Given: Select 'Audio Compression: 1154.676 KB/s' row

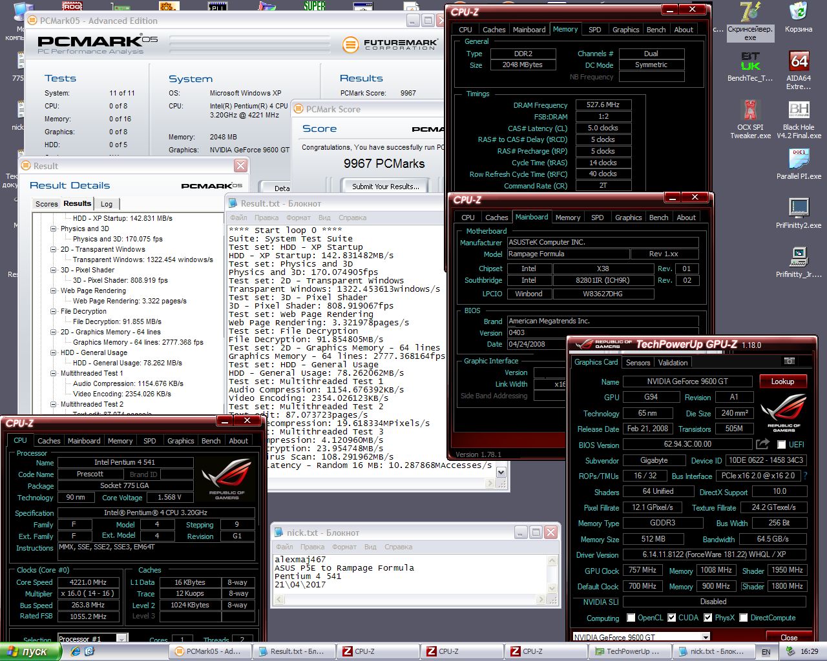Looking at the screenshot, I should point(129,383).
